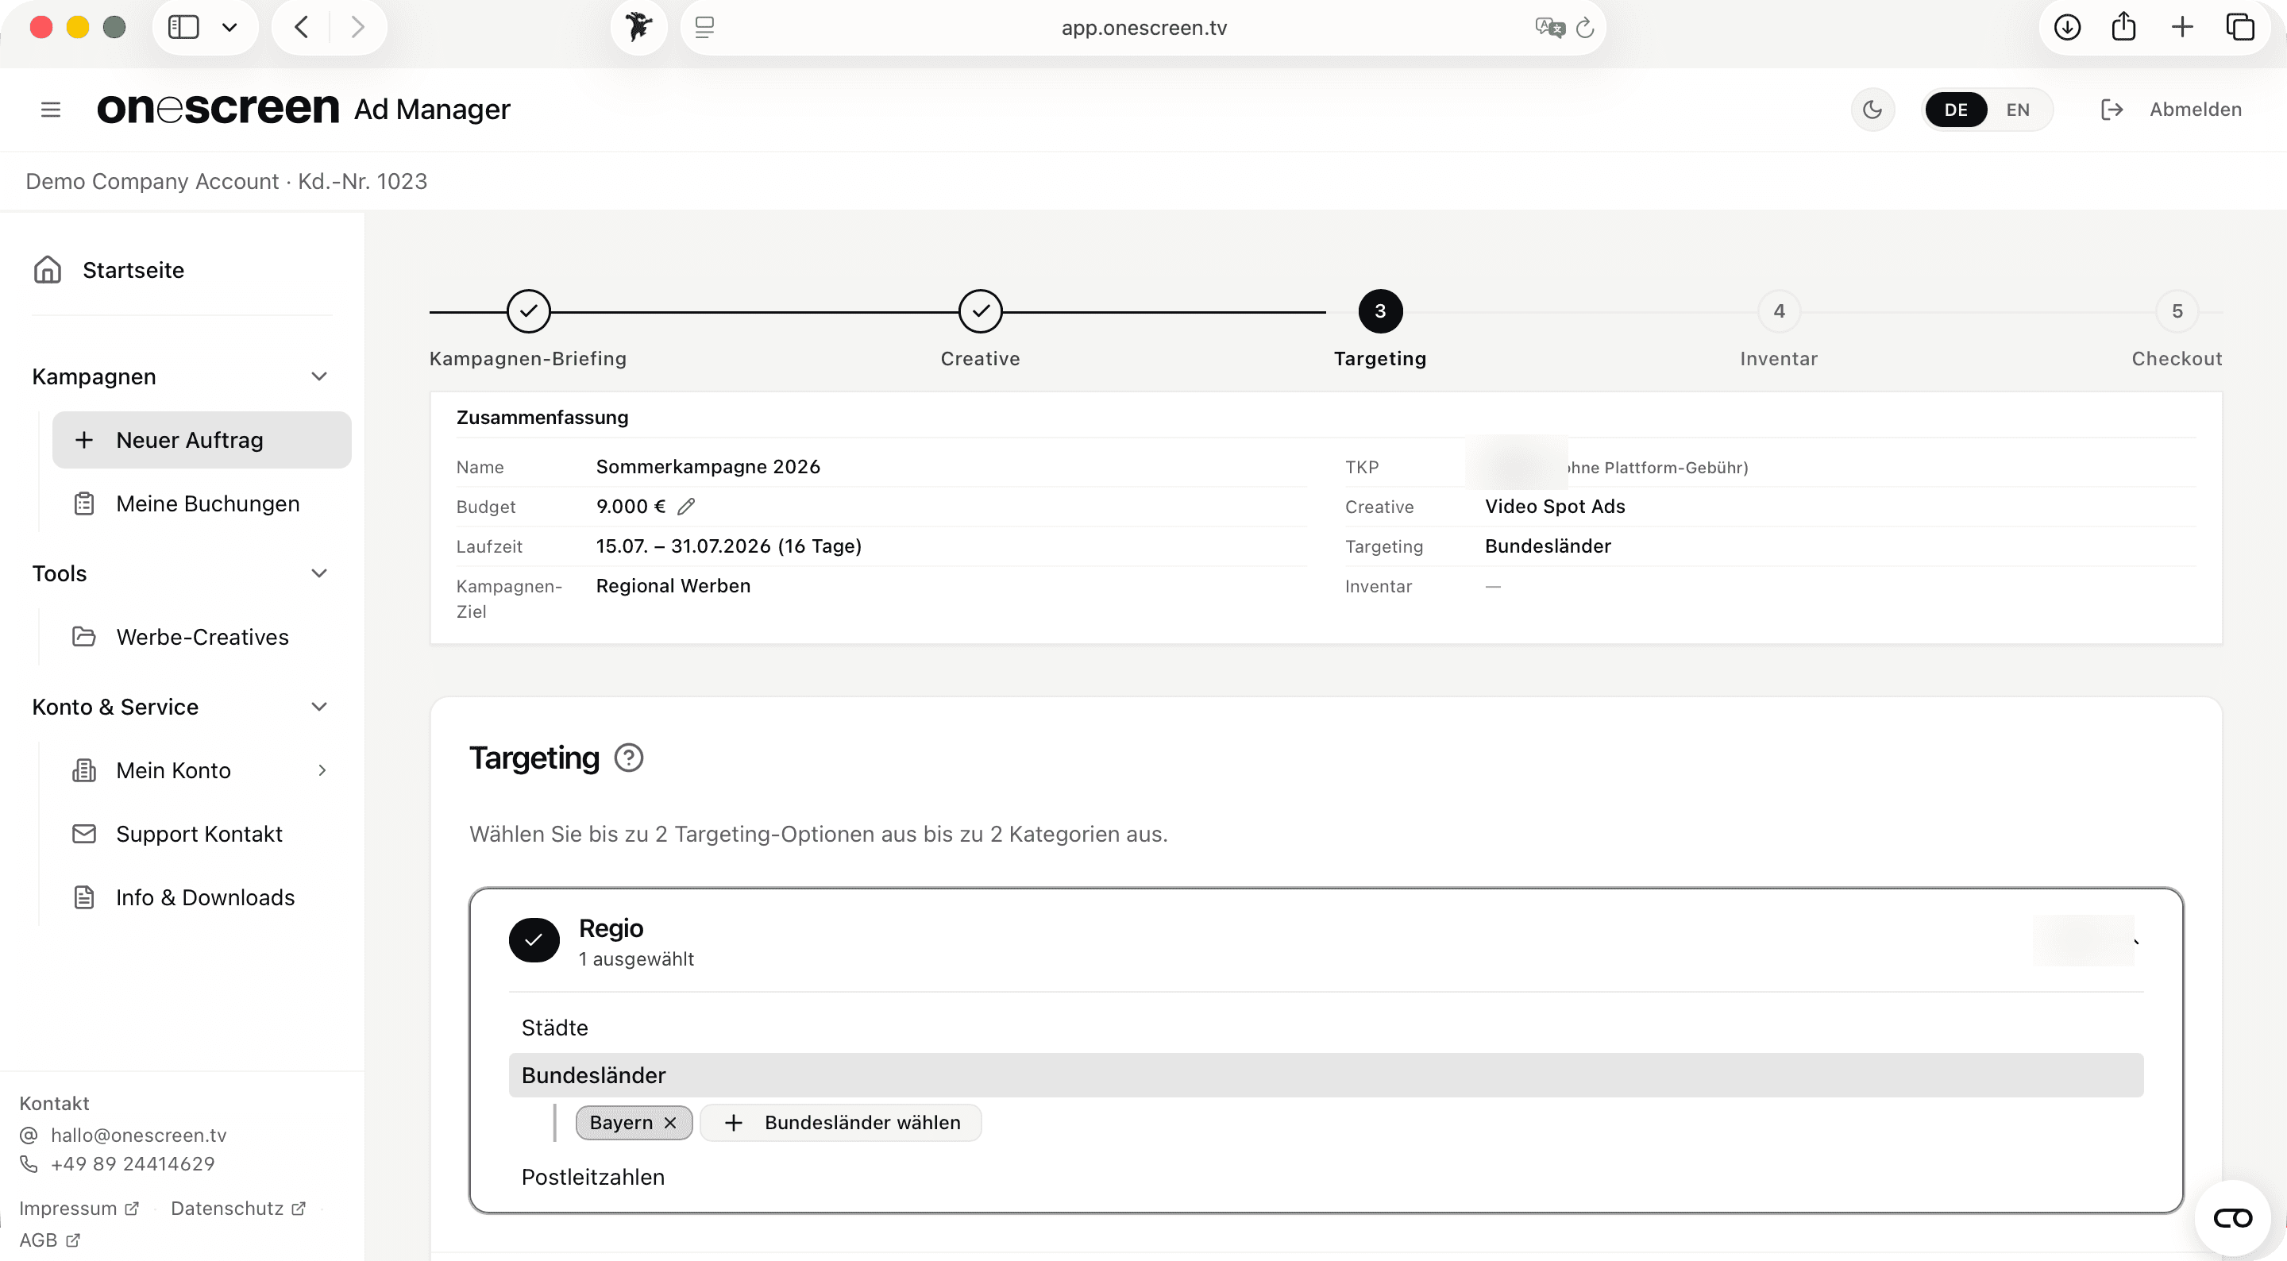The image size is (2287, 1261).
Task: Open Meine Buchungen in sidebar
Action: [x=202, y=503]
